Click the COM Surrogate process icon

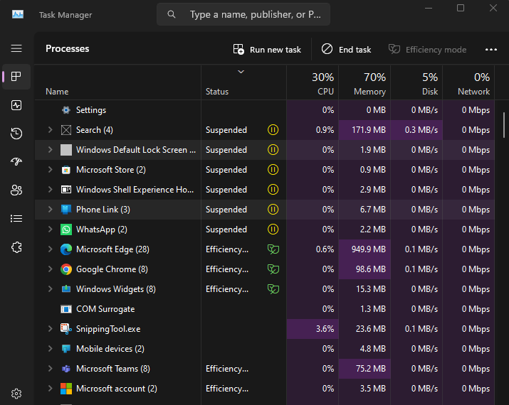coord(66,309)
